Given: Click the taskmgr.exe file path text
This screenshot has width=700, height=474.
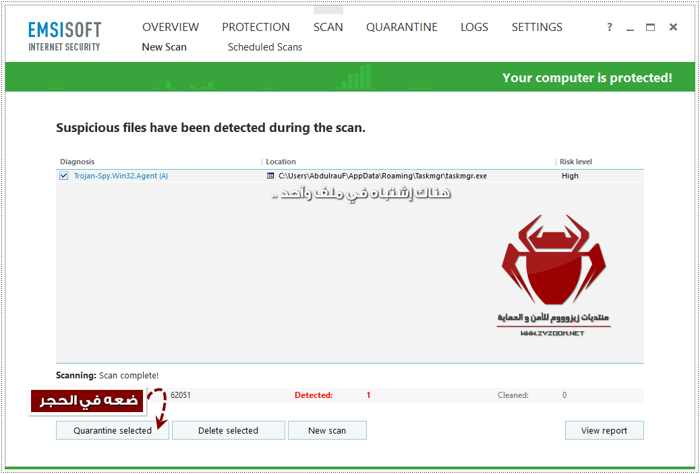Looking at the screenshot, I should [382, 176].
